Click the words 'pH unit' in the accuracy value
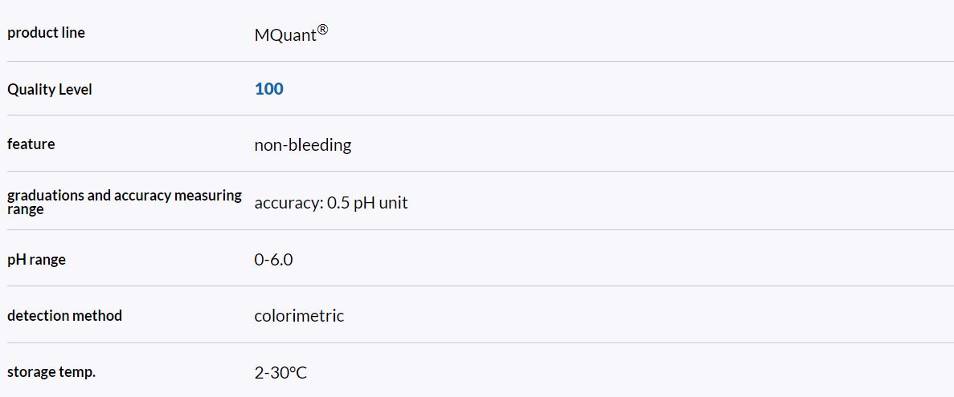This screenshot has width=954, height=397. pyautogui.click(x=381, y=203)
